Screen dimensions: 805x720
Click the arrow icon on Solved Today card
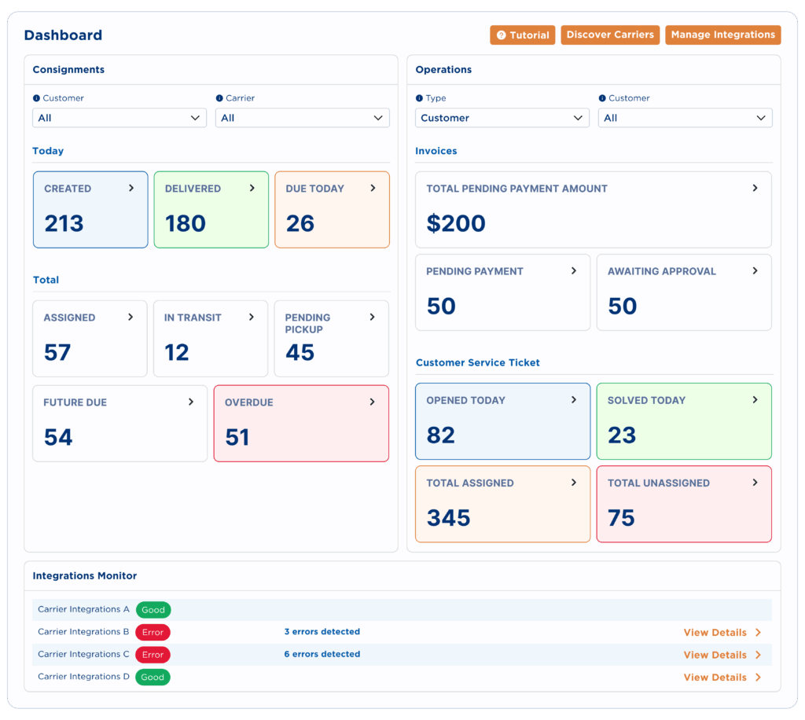point(755,400)
